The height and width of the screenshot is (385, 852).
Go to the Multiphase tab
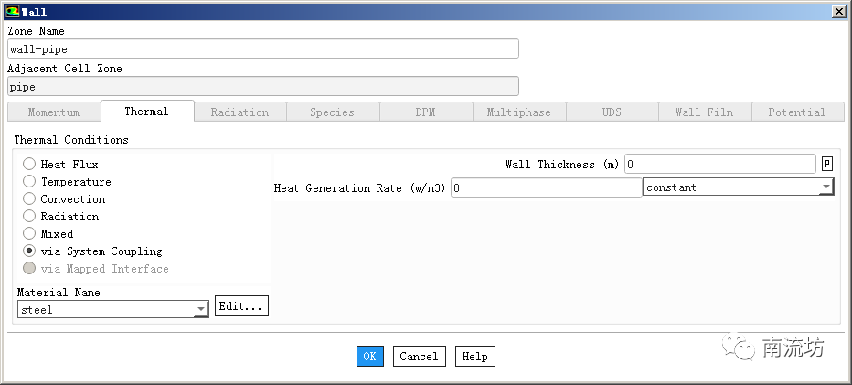click(519, 112)
